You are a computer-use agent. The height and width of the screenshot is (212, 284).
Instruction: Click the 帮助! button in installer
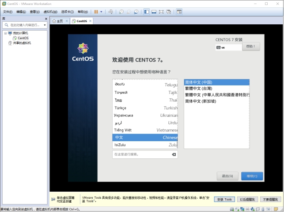click(x=251, y=46)
